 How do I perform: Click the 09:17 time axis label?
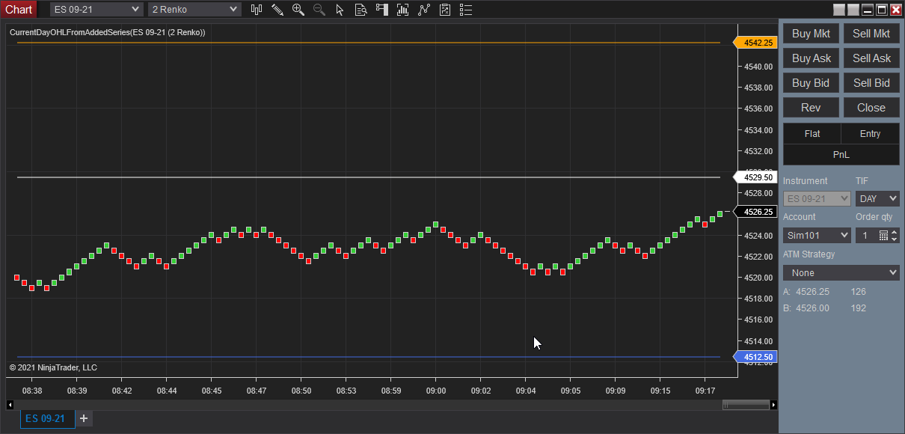tap(705, 391)
